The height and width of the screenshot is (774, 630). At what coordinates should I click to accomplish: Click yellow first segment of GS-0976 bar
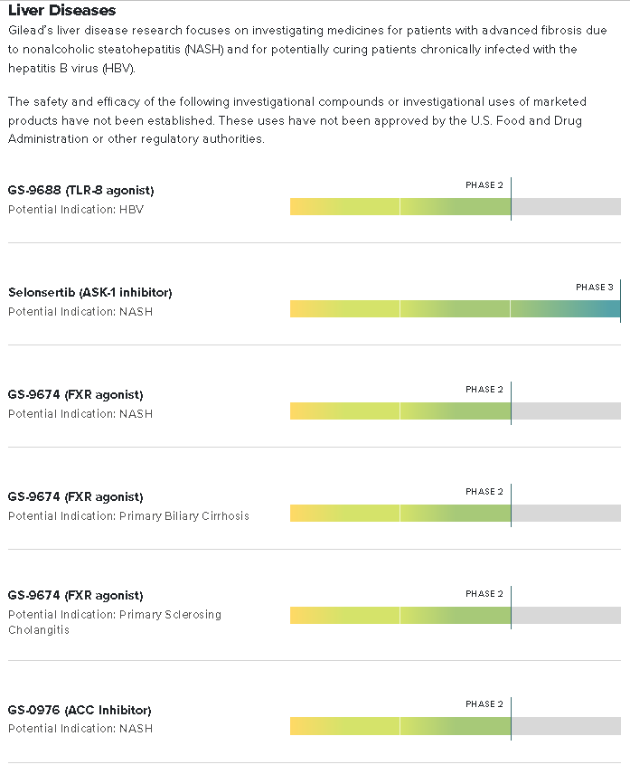pyautogui.click(x=344, y=726)
